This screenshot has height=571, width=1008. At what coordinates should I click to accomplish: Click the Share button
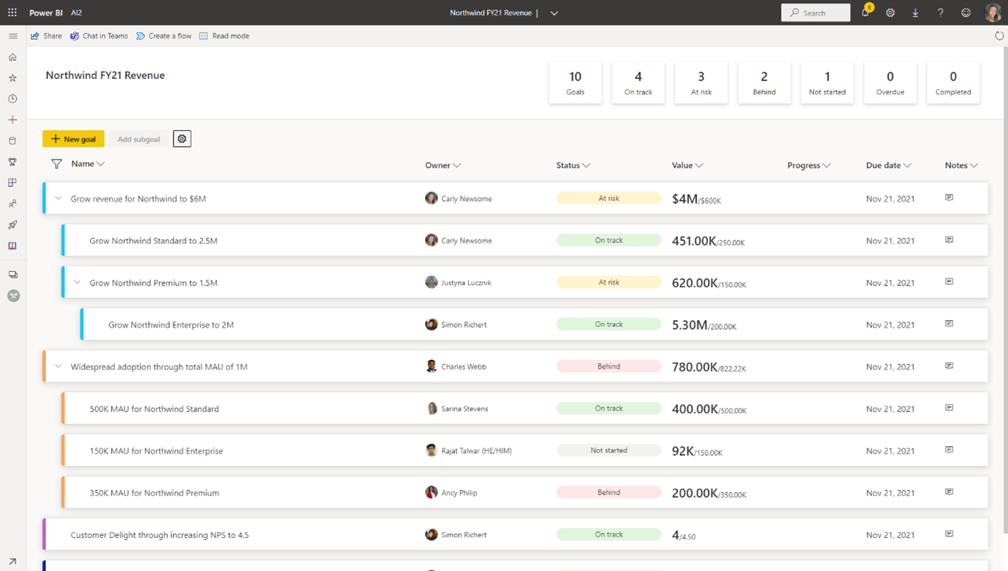[45, 35]
